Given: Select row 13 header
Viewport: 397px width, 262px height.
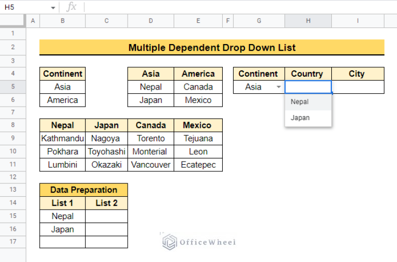Looking at the screenshot, I should 12,190.
